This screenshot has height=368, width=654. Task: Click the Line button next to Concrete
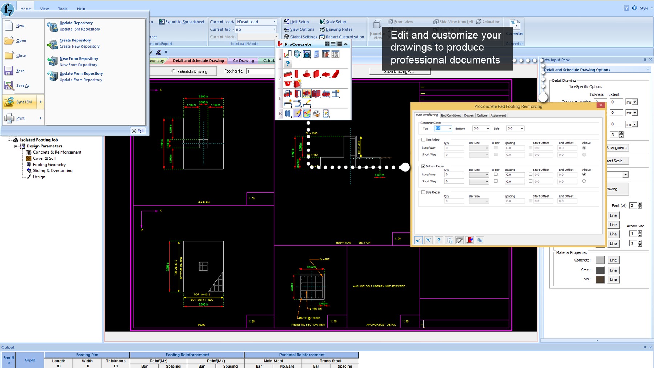click(x=613, y=260)
